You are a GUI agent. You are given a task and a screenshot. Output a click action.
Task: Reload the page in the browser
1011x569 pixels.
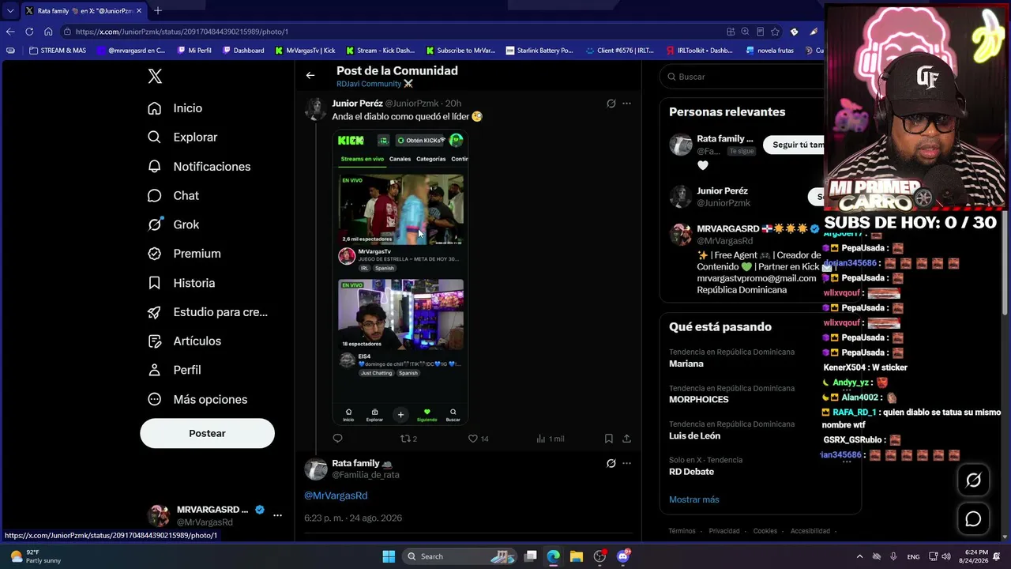tap(29, 32)
